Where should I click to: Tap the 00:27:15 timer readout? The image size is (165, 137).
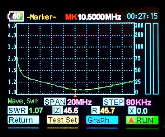pyautogui.click(x=142, y=16)
